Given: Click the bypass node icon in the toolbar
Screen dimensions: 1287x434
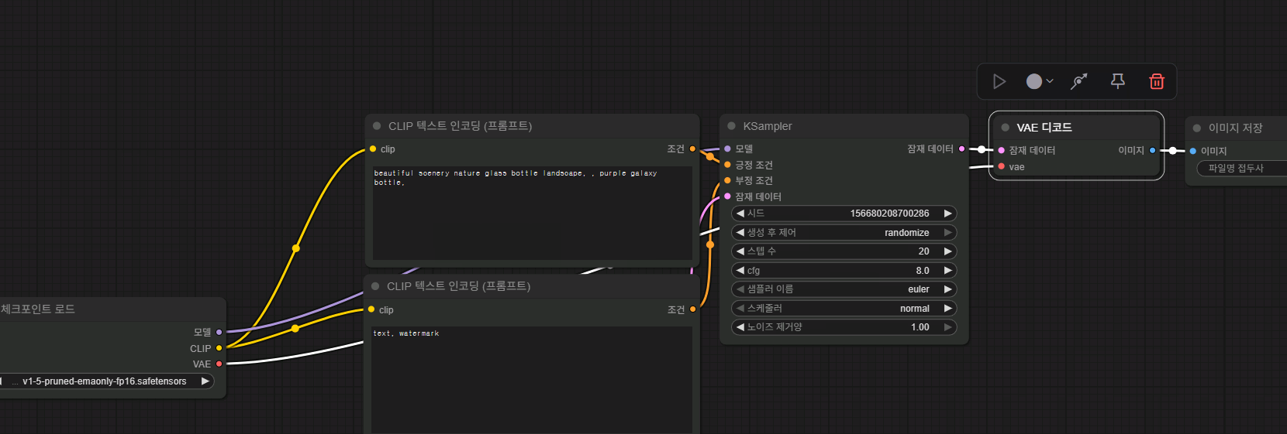Looking at the screenshot, I should click(1078, 81).
